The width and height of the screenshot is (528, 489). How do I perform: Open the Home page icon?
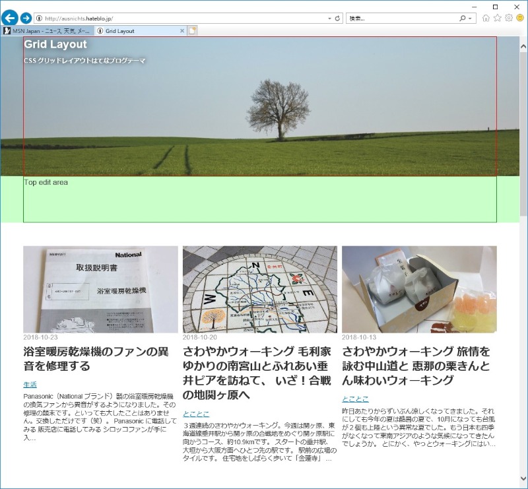(486, 18)
